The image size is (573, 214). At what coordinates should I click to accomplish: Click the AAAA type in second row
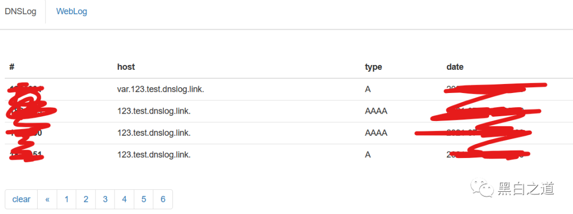click(376, 111)
